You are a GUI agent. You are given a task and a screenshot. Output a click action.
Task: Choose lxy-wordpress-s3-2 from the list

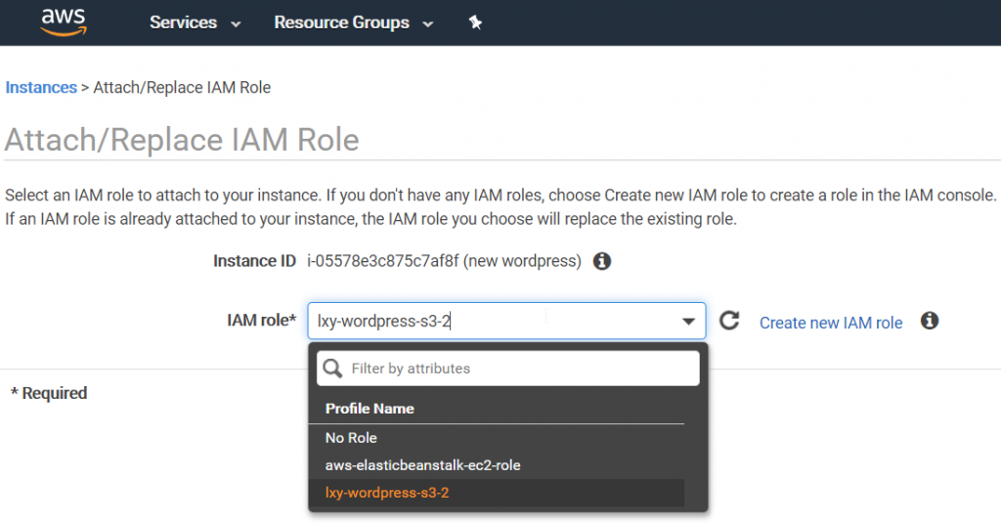(x=496, y=493)
